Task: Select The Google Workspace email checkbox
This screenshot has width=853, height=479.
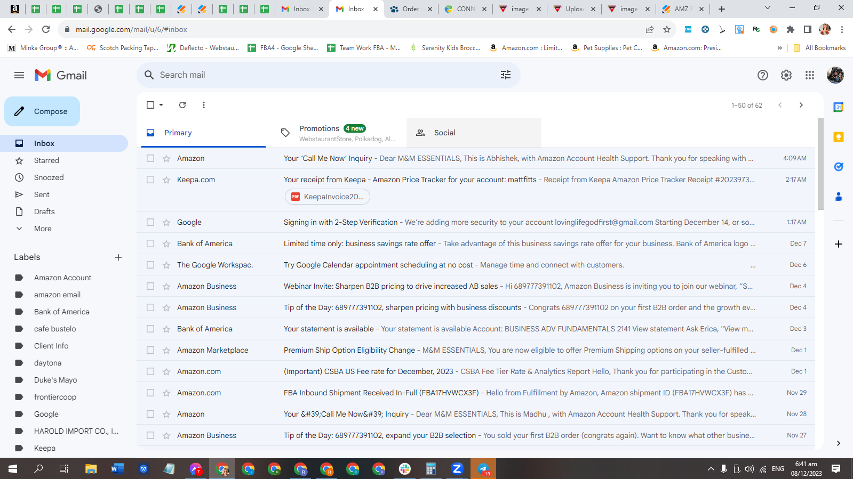Action: pyautogui.click(x=150, y=265)
